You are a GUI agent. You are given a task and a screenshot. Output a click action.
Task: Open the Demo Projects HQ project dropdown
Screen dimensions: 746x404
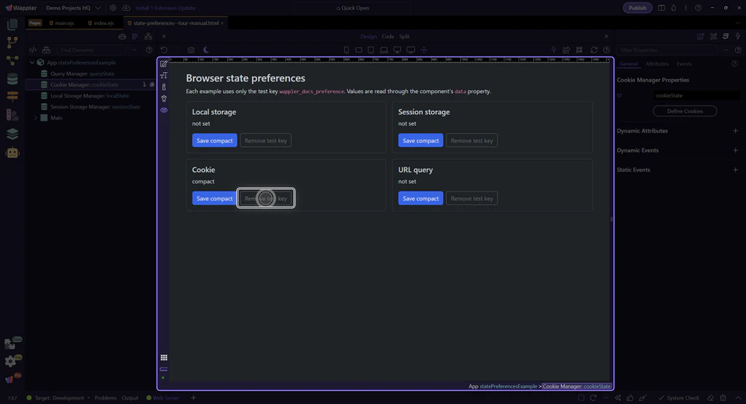coord(73,8)
